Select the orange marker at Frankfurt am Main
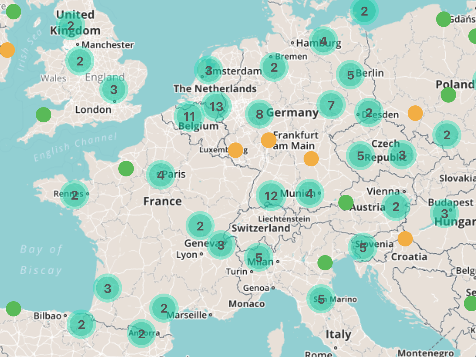The height and width of the screenshot is (357, 476). (x=269, y=140)
